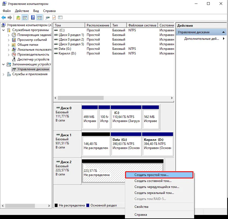Sort by the Расположение column header
The image size is (228, 219).
pos(98,25)
